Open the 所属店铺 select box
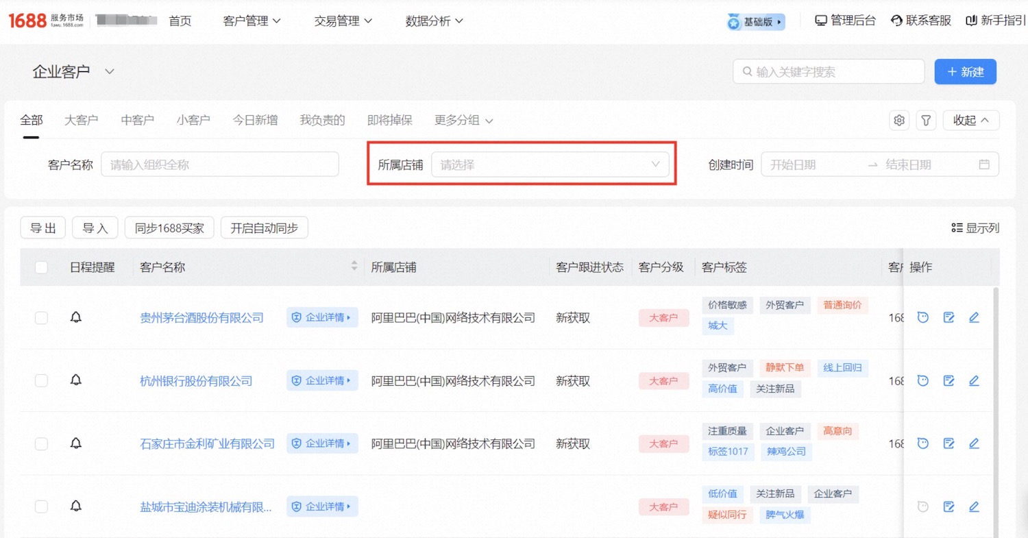 (550, 164)
